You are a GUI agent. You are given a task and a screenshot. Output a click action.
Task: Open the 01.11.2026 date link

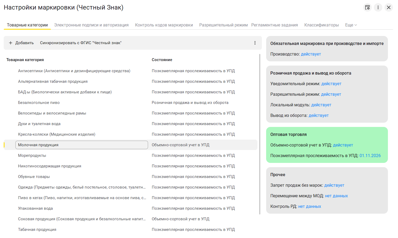(370, 156)
